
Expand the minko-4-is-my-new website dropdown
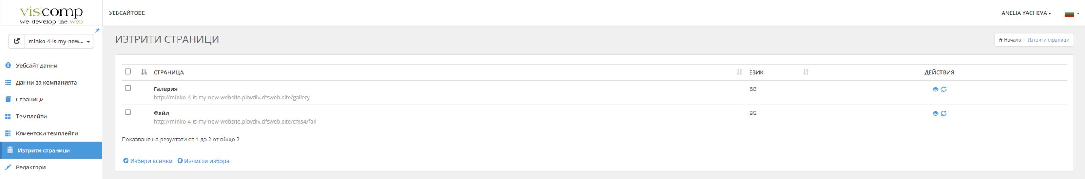click(59, 42)
